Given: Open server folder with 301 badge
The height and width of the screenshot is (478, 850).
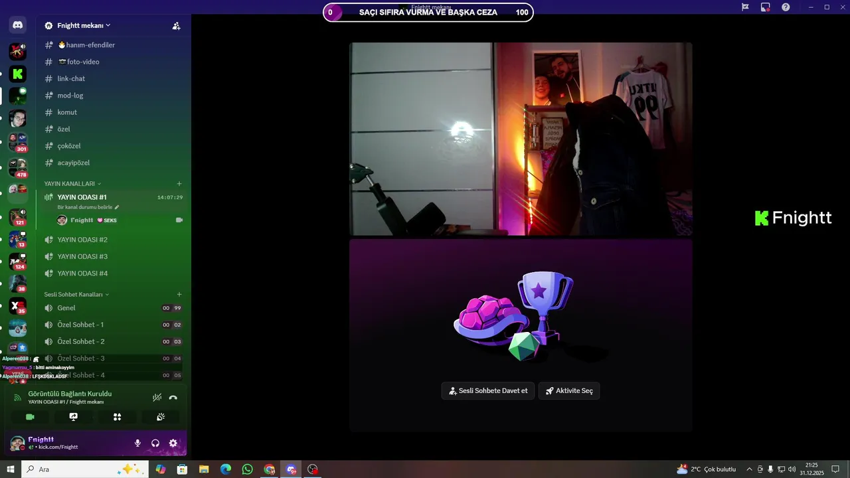Looking at the screenshot, I should click(18, 141).
